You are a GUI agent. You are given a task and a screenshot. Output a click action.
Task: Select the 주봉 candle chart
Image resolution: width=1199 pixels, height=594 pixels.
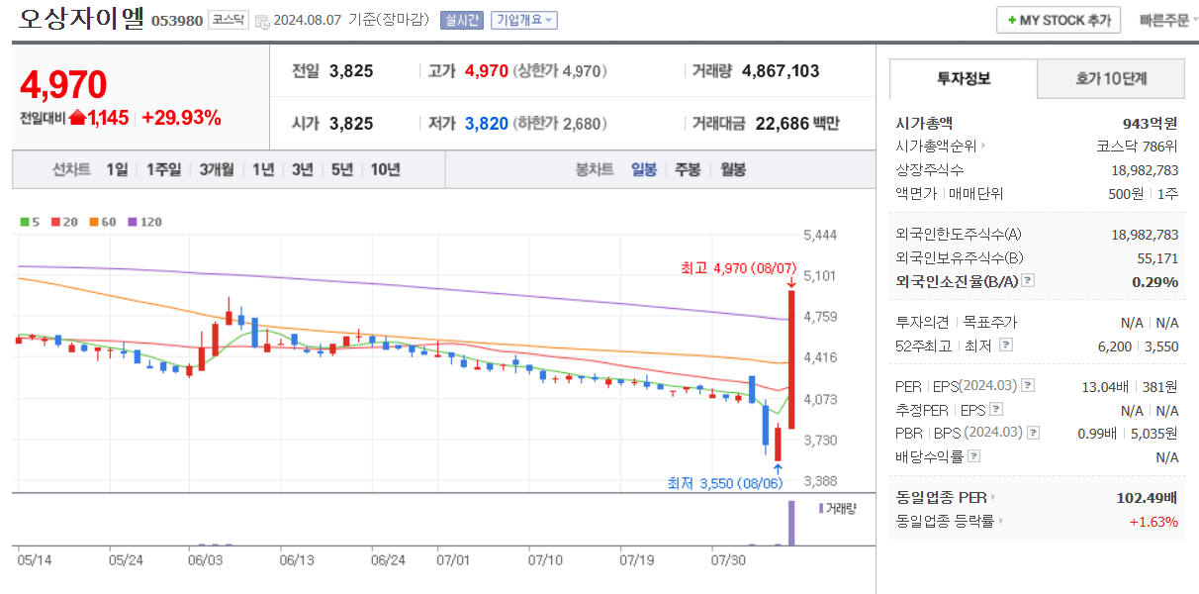pyautogui.click(x=688, y=169)
